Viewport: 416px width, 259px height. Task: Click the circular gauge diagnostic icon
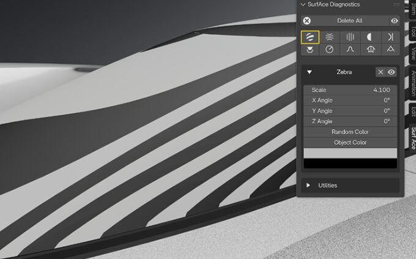coord(330,49)
